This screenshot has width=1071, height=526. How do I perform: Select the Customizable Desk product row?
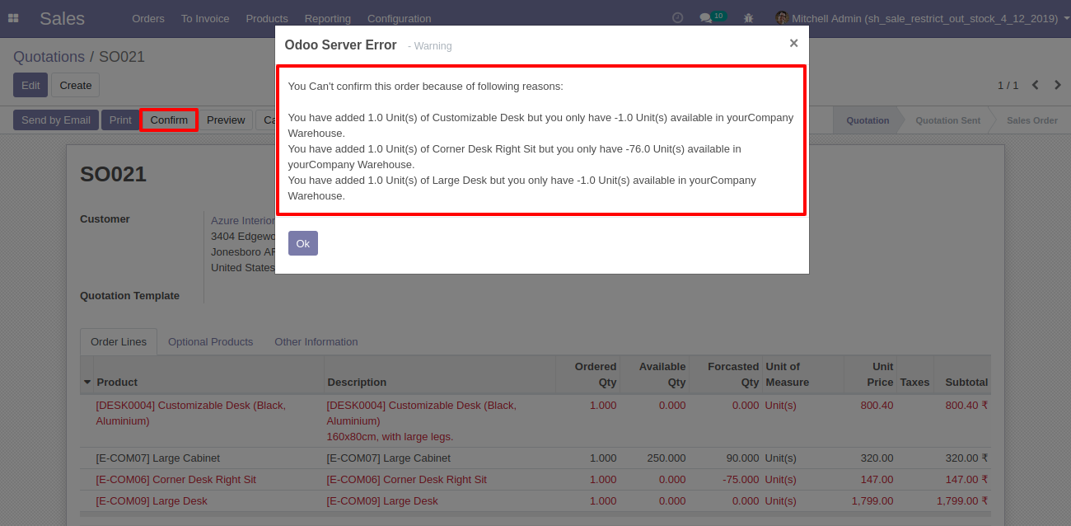pyautogui.click(x=535, y=420)
